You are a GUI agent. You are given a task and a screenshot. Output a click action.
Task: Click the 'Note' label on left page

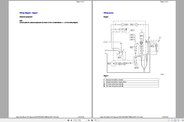21,21
